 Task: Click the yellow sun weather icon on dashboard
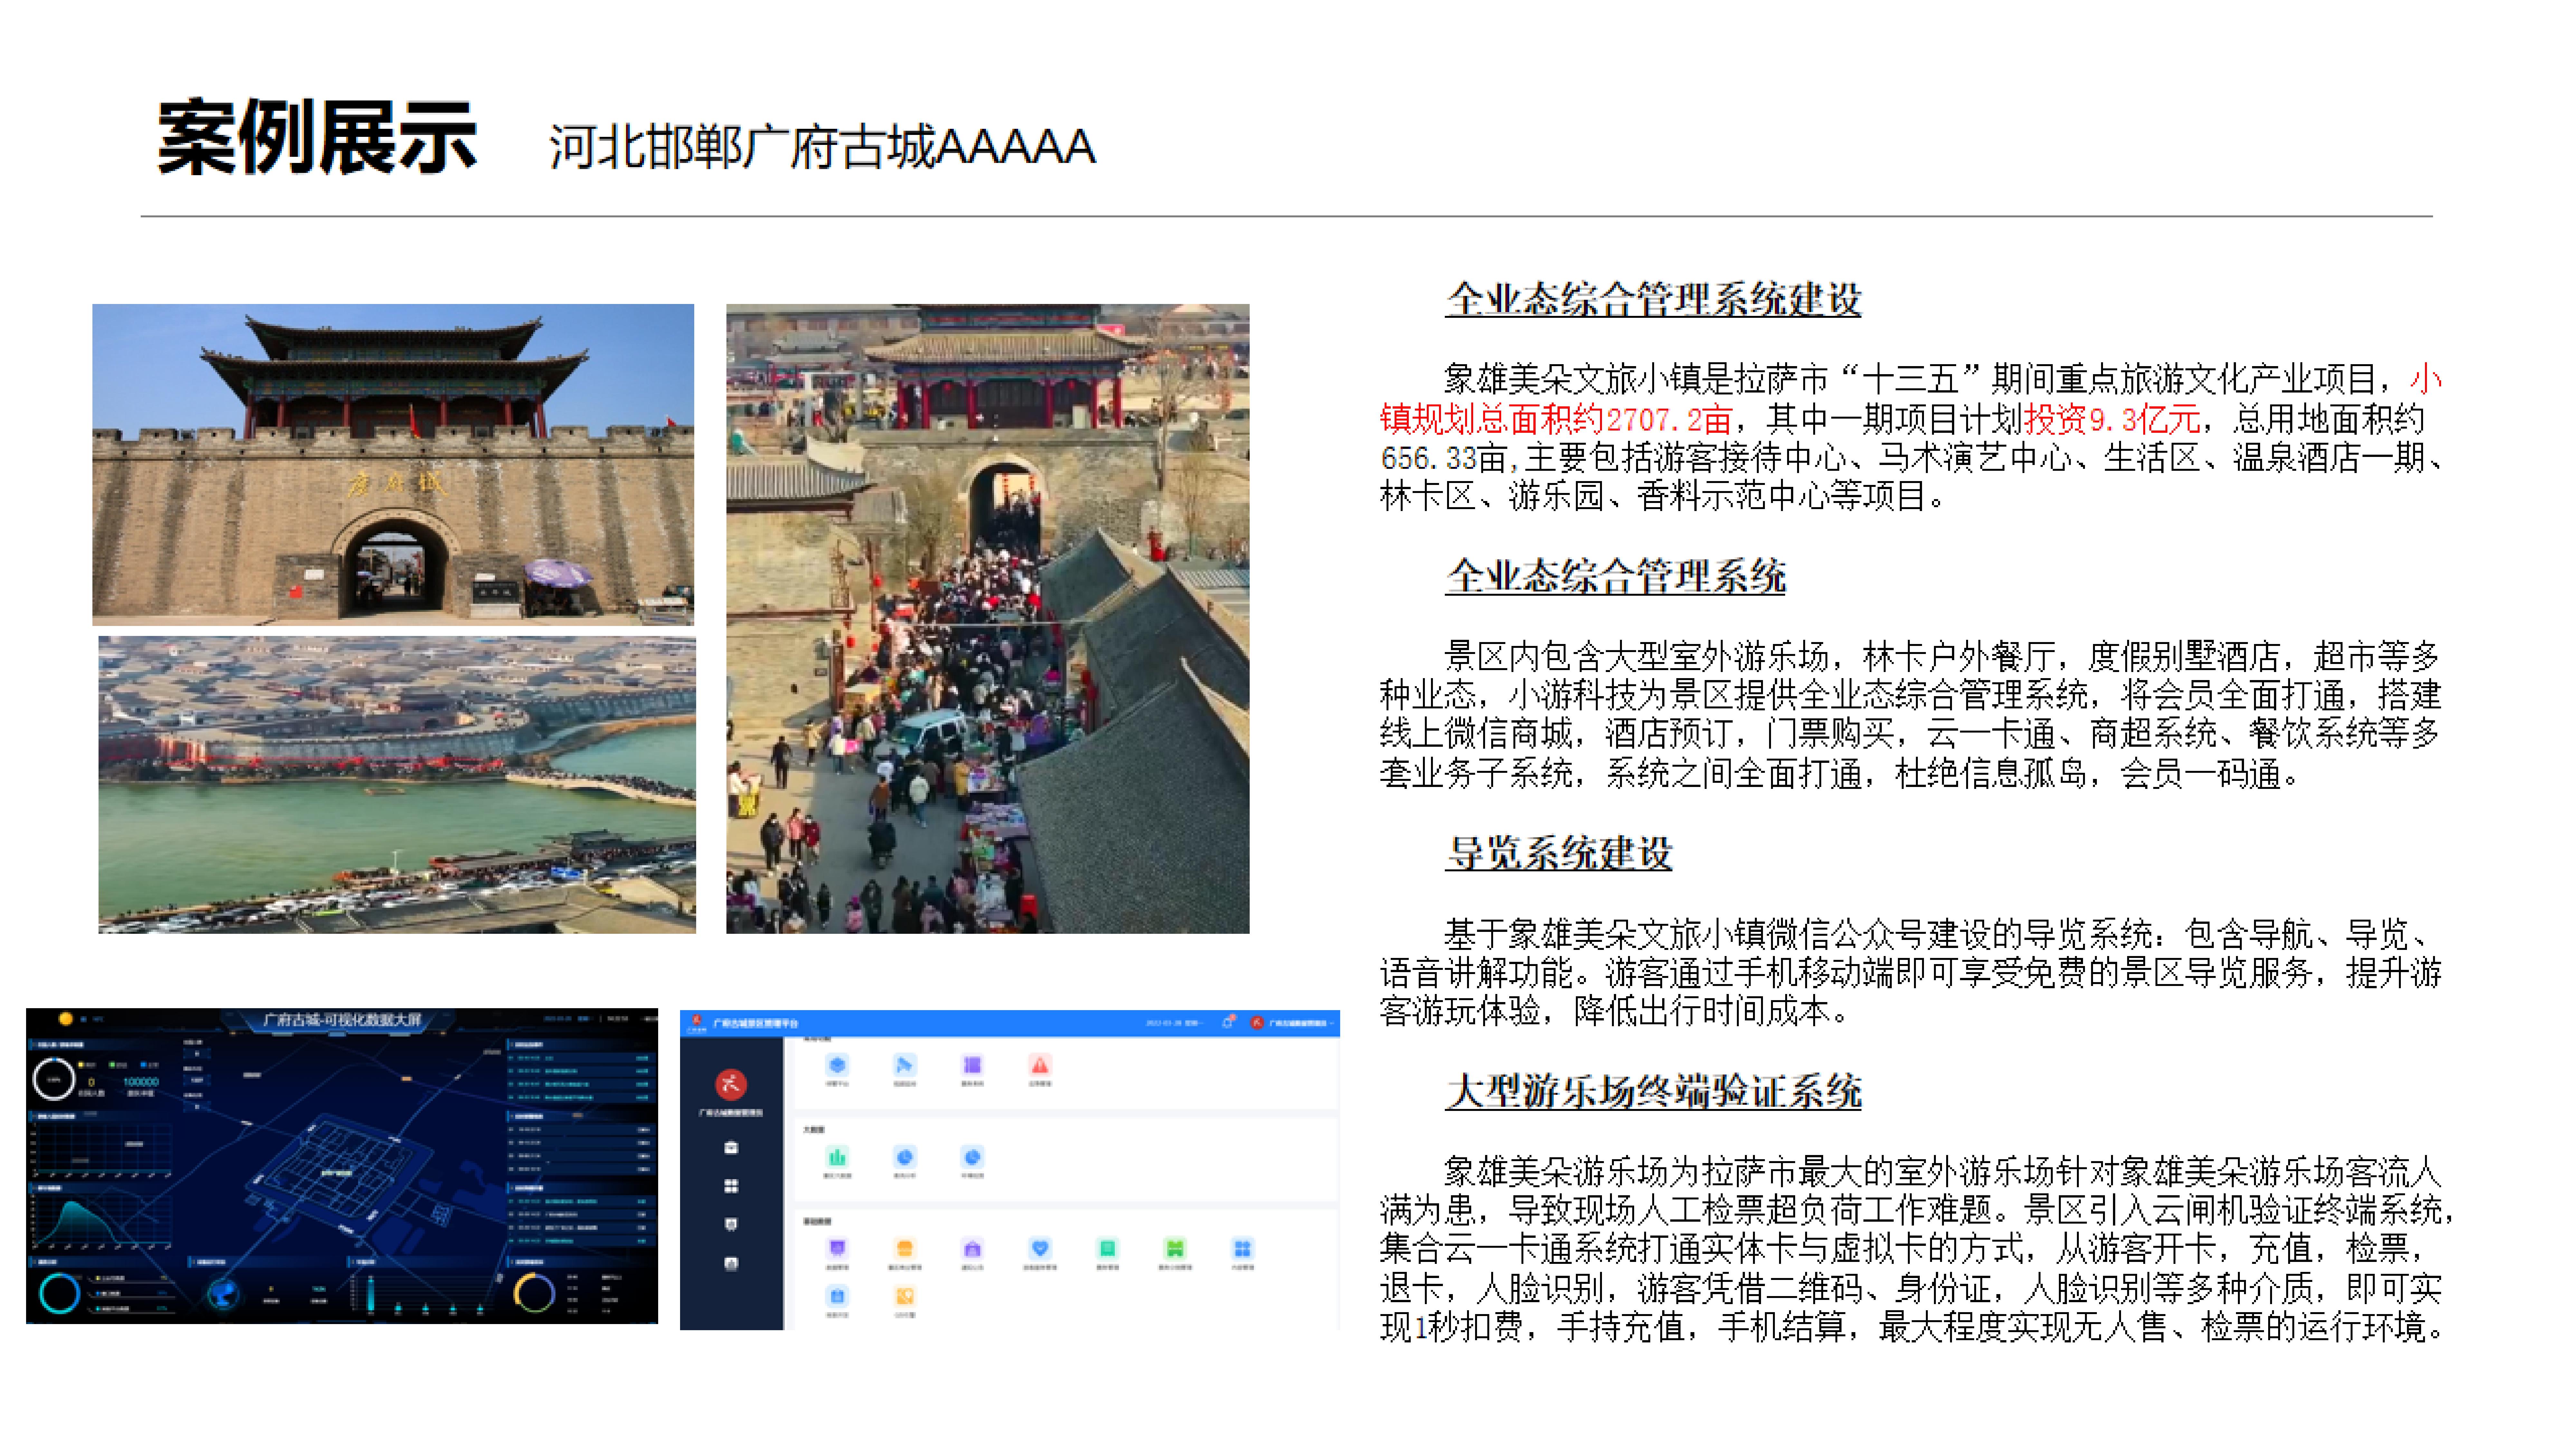(66, 1019)
